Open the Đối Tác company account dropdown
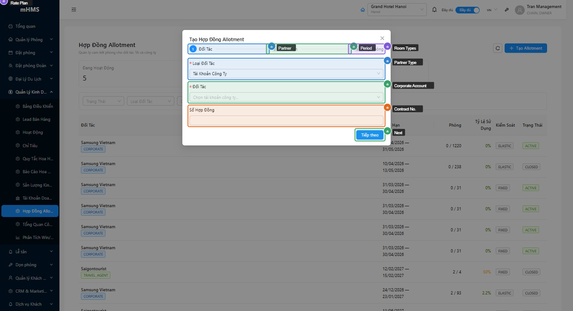The height and width of the screenshot is (311, 573). pyautogui.click(x=286, y=97)
